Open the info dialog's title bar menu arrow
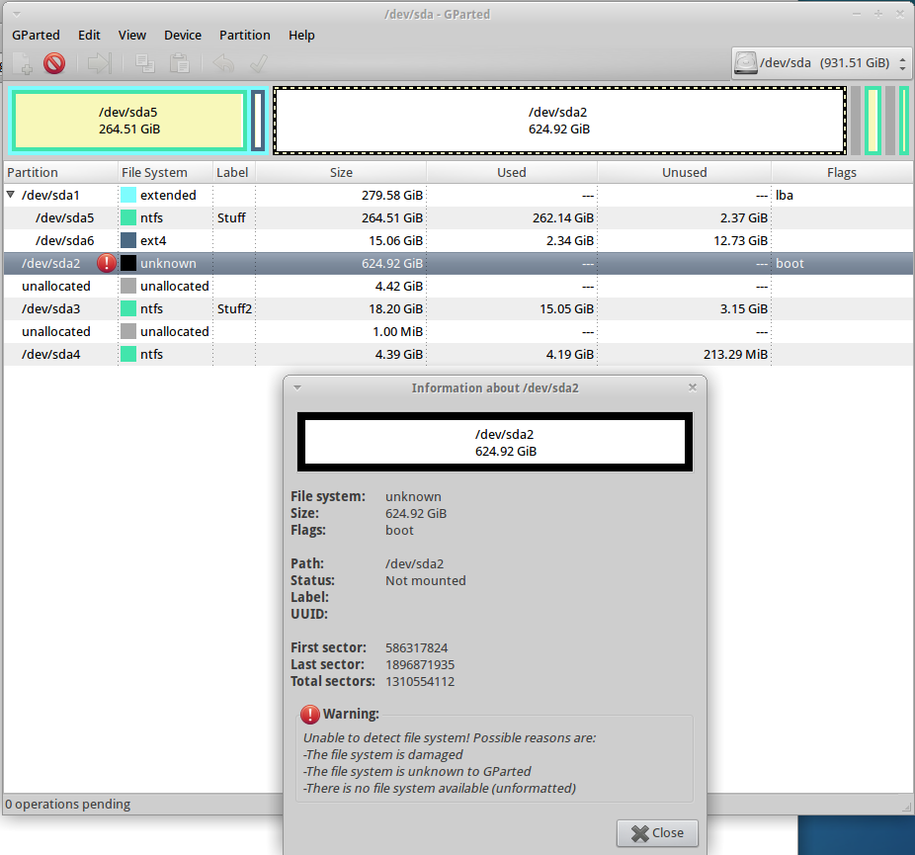The height and width of the screenshot is (855, 915). coord(297,387)
